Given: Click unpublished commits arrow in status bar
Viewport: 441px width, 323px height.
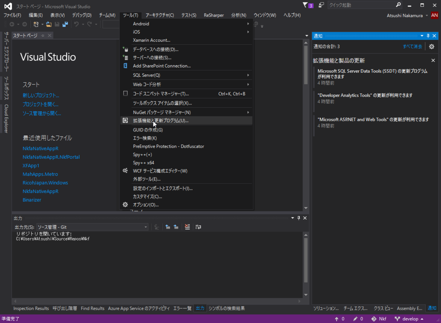Looking at the screenshot, I should (336, 319).
